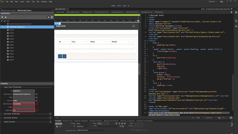This screenshot has height=134, width=238.
Task: Click the Document Title field
Action: coord(90,130)
